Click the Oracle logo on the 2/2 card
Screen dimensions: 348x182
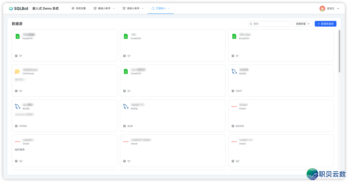234,142
